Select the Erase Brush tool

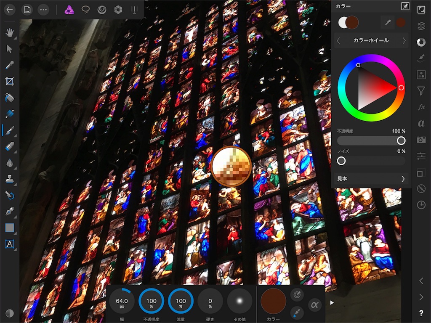pyautogui.click(x=10, y=146)
